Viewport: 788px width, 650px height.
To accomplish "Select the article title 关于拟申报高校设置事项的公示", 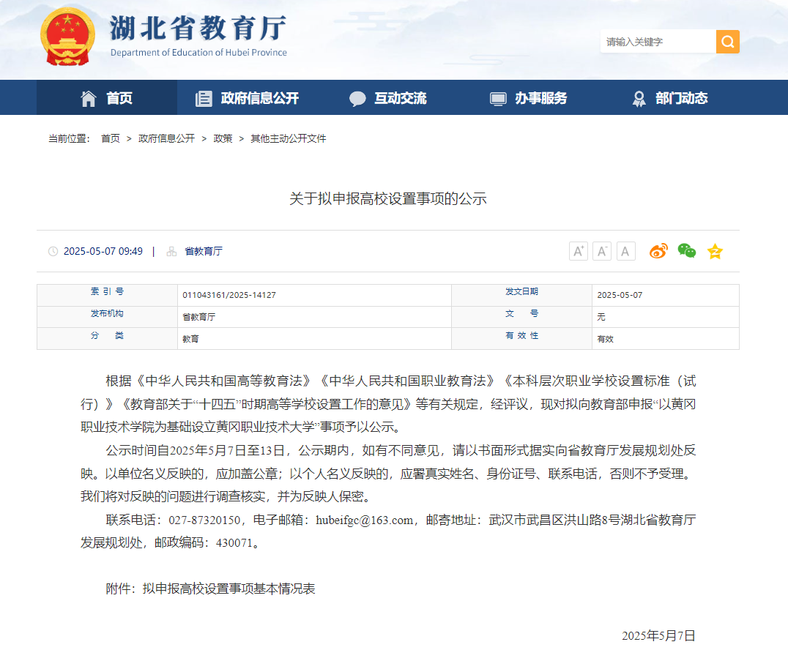I will pyautogui.click(x=394, y=198).
